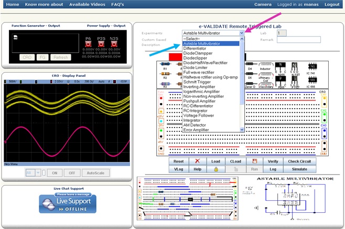Screen dimensions: 345x229
Task: Go to the FAQ's page
Action: (117, 4)
